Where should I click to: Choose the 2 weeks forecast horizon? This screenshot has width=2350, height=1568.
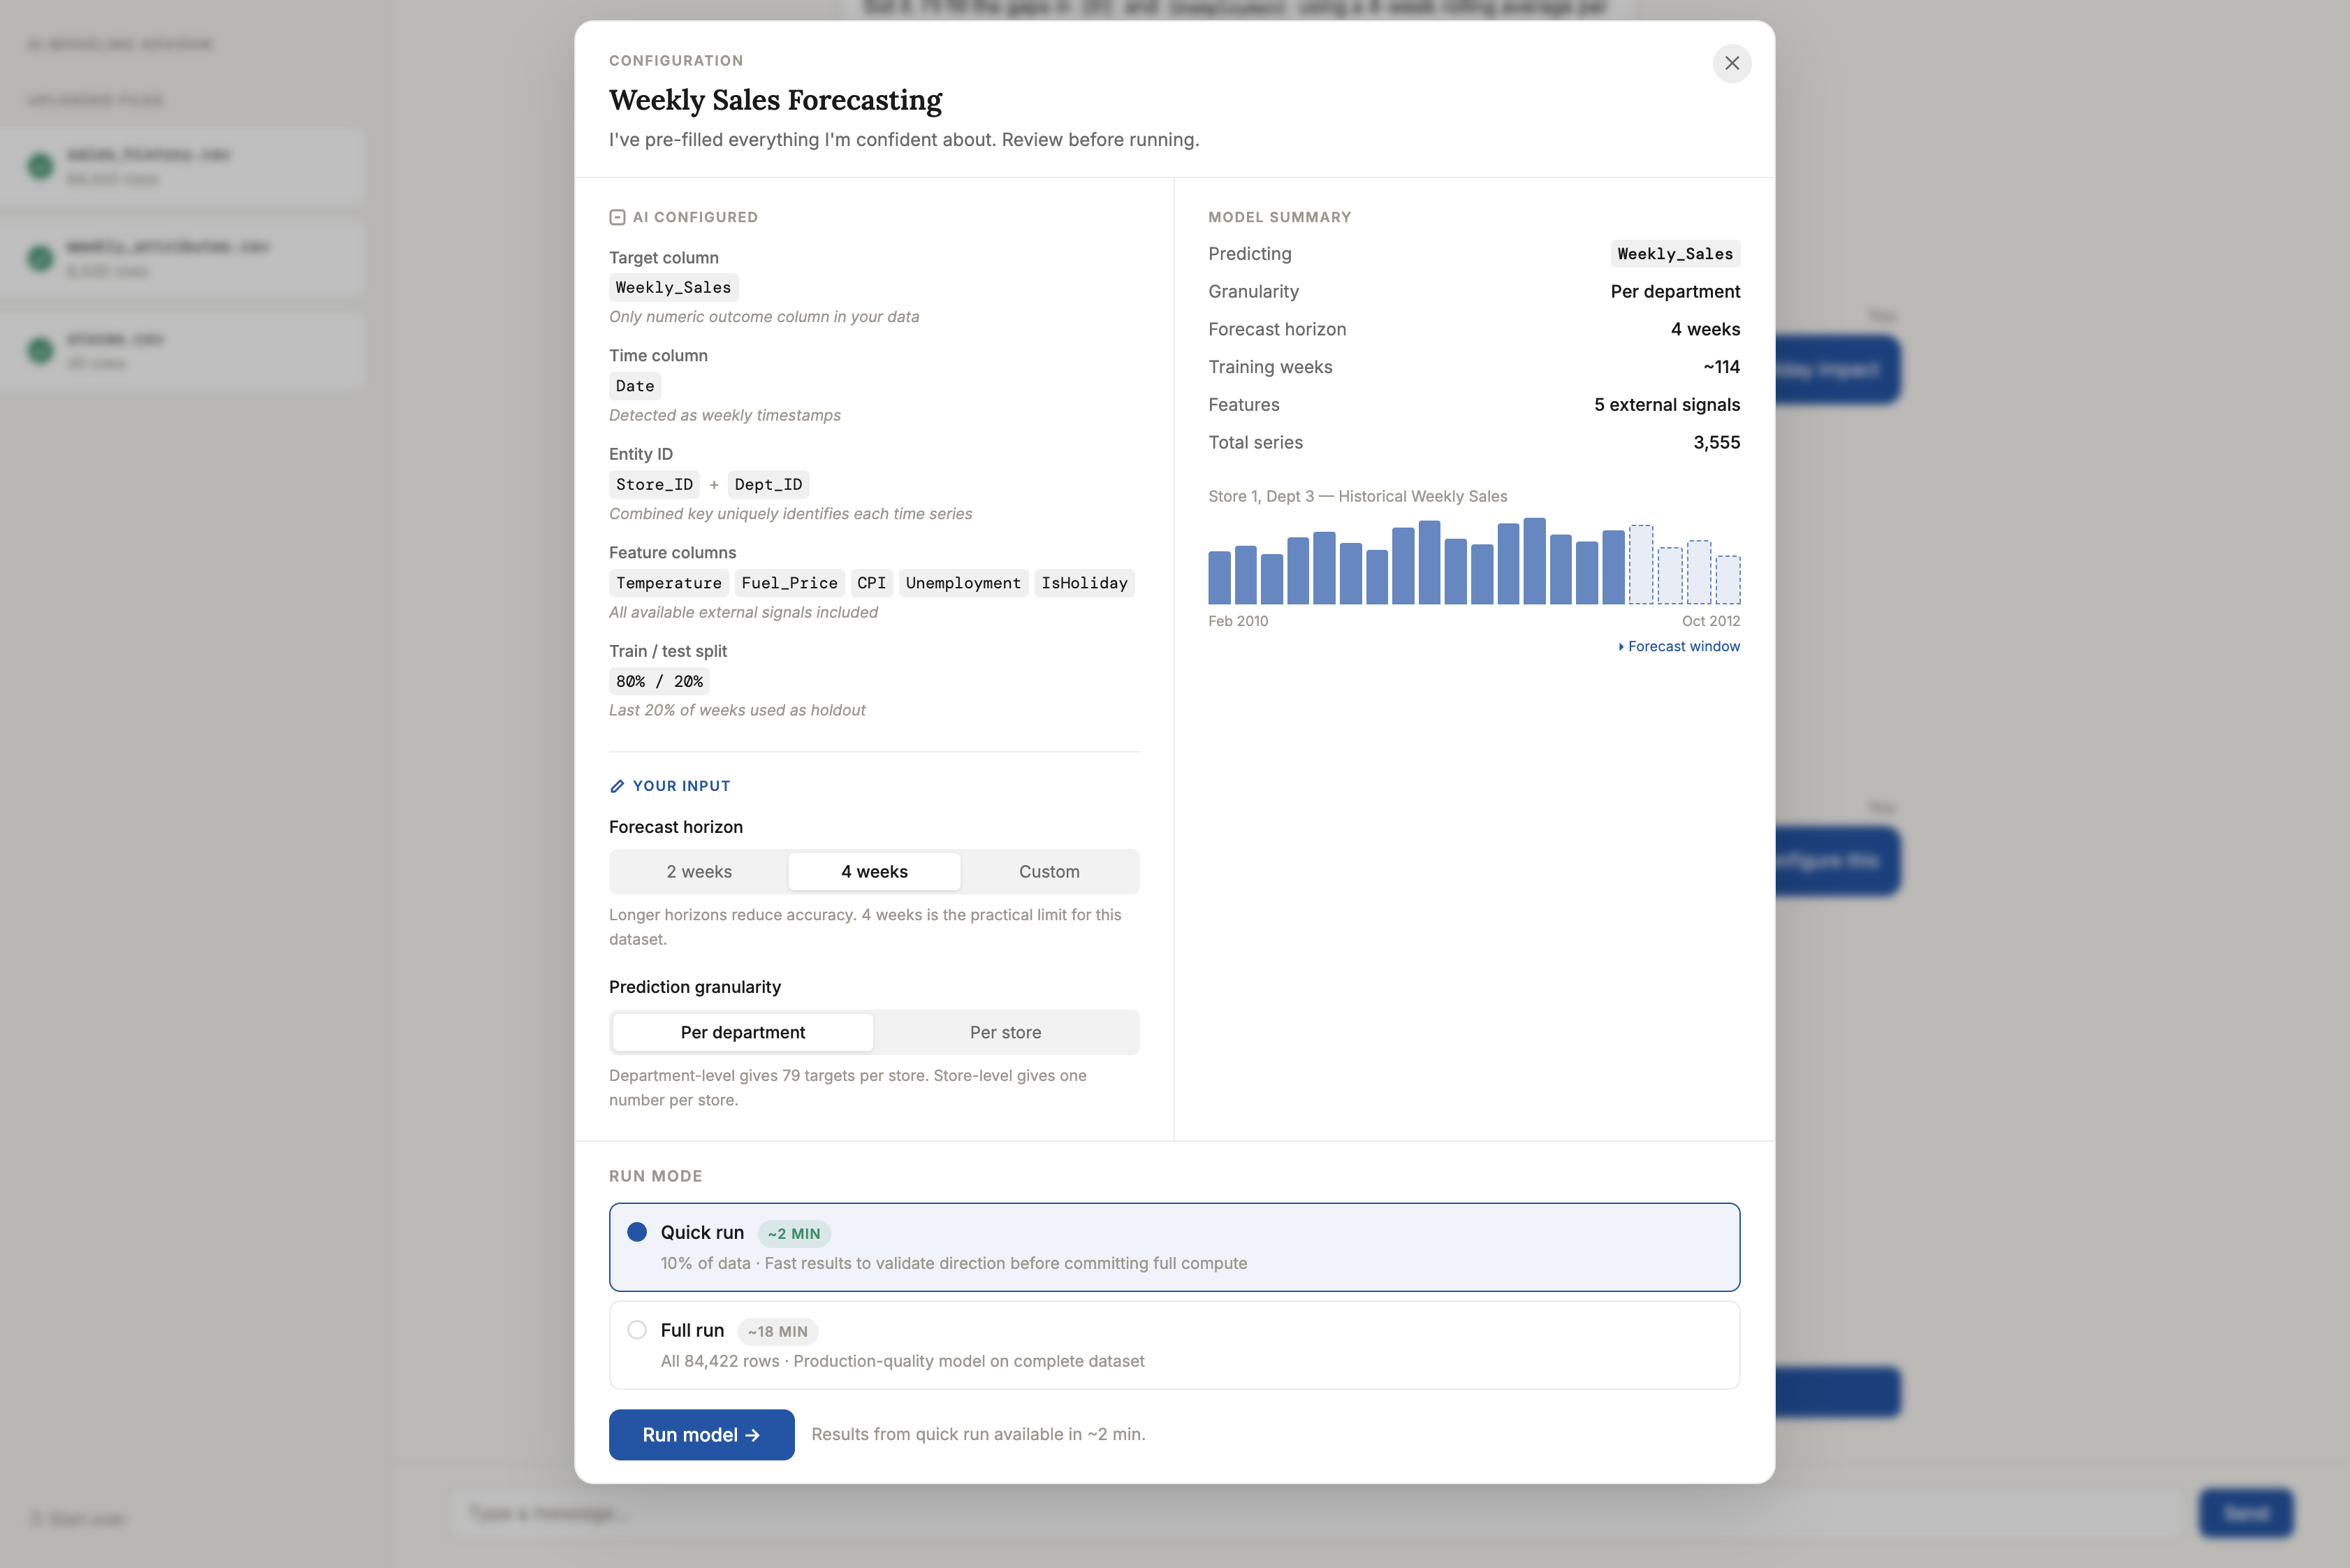pyautogui.click(x=699, y=871)
